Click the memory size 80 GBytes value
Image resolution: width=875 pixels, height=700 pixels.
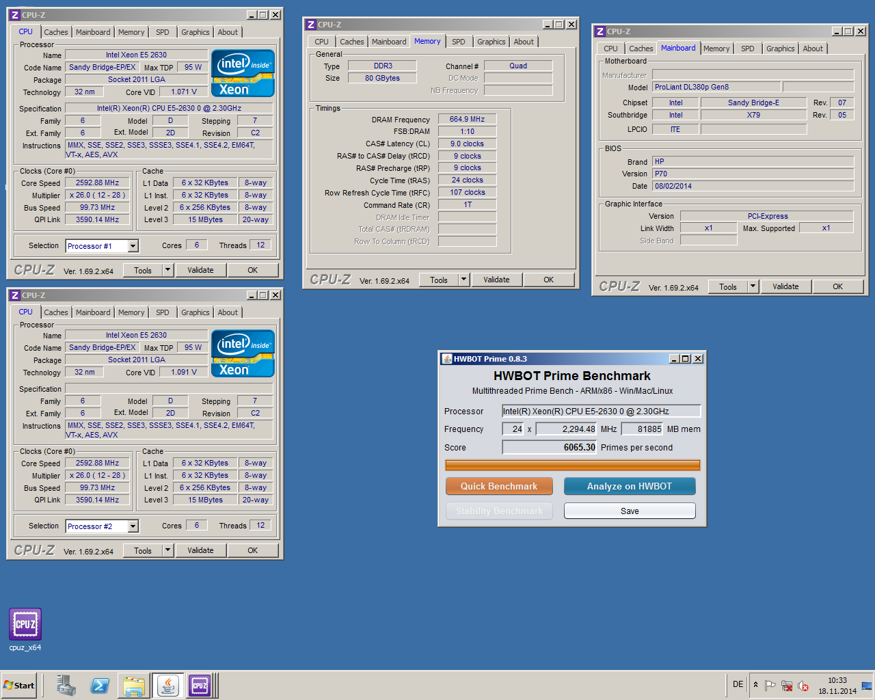coord(382,78)
